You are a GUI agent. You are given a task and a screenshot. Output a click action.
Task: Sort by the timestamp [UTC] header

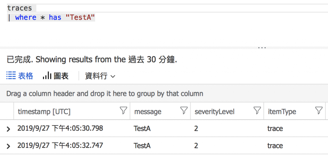tap(44, 112)
